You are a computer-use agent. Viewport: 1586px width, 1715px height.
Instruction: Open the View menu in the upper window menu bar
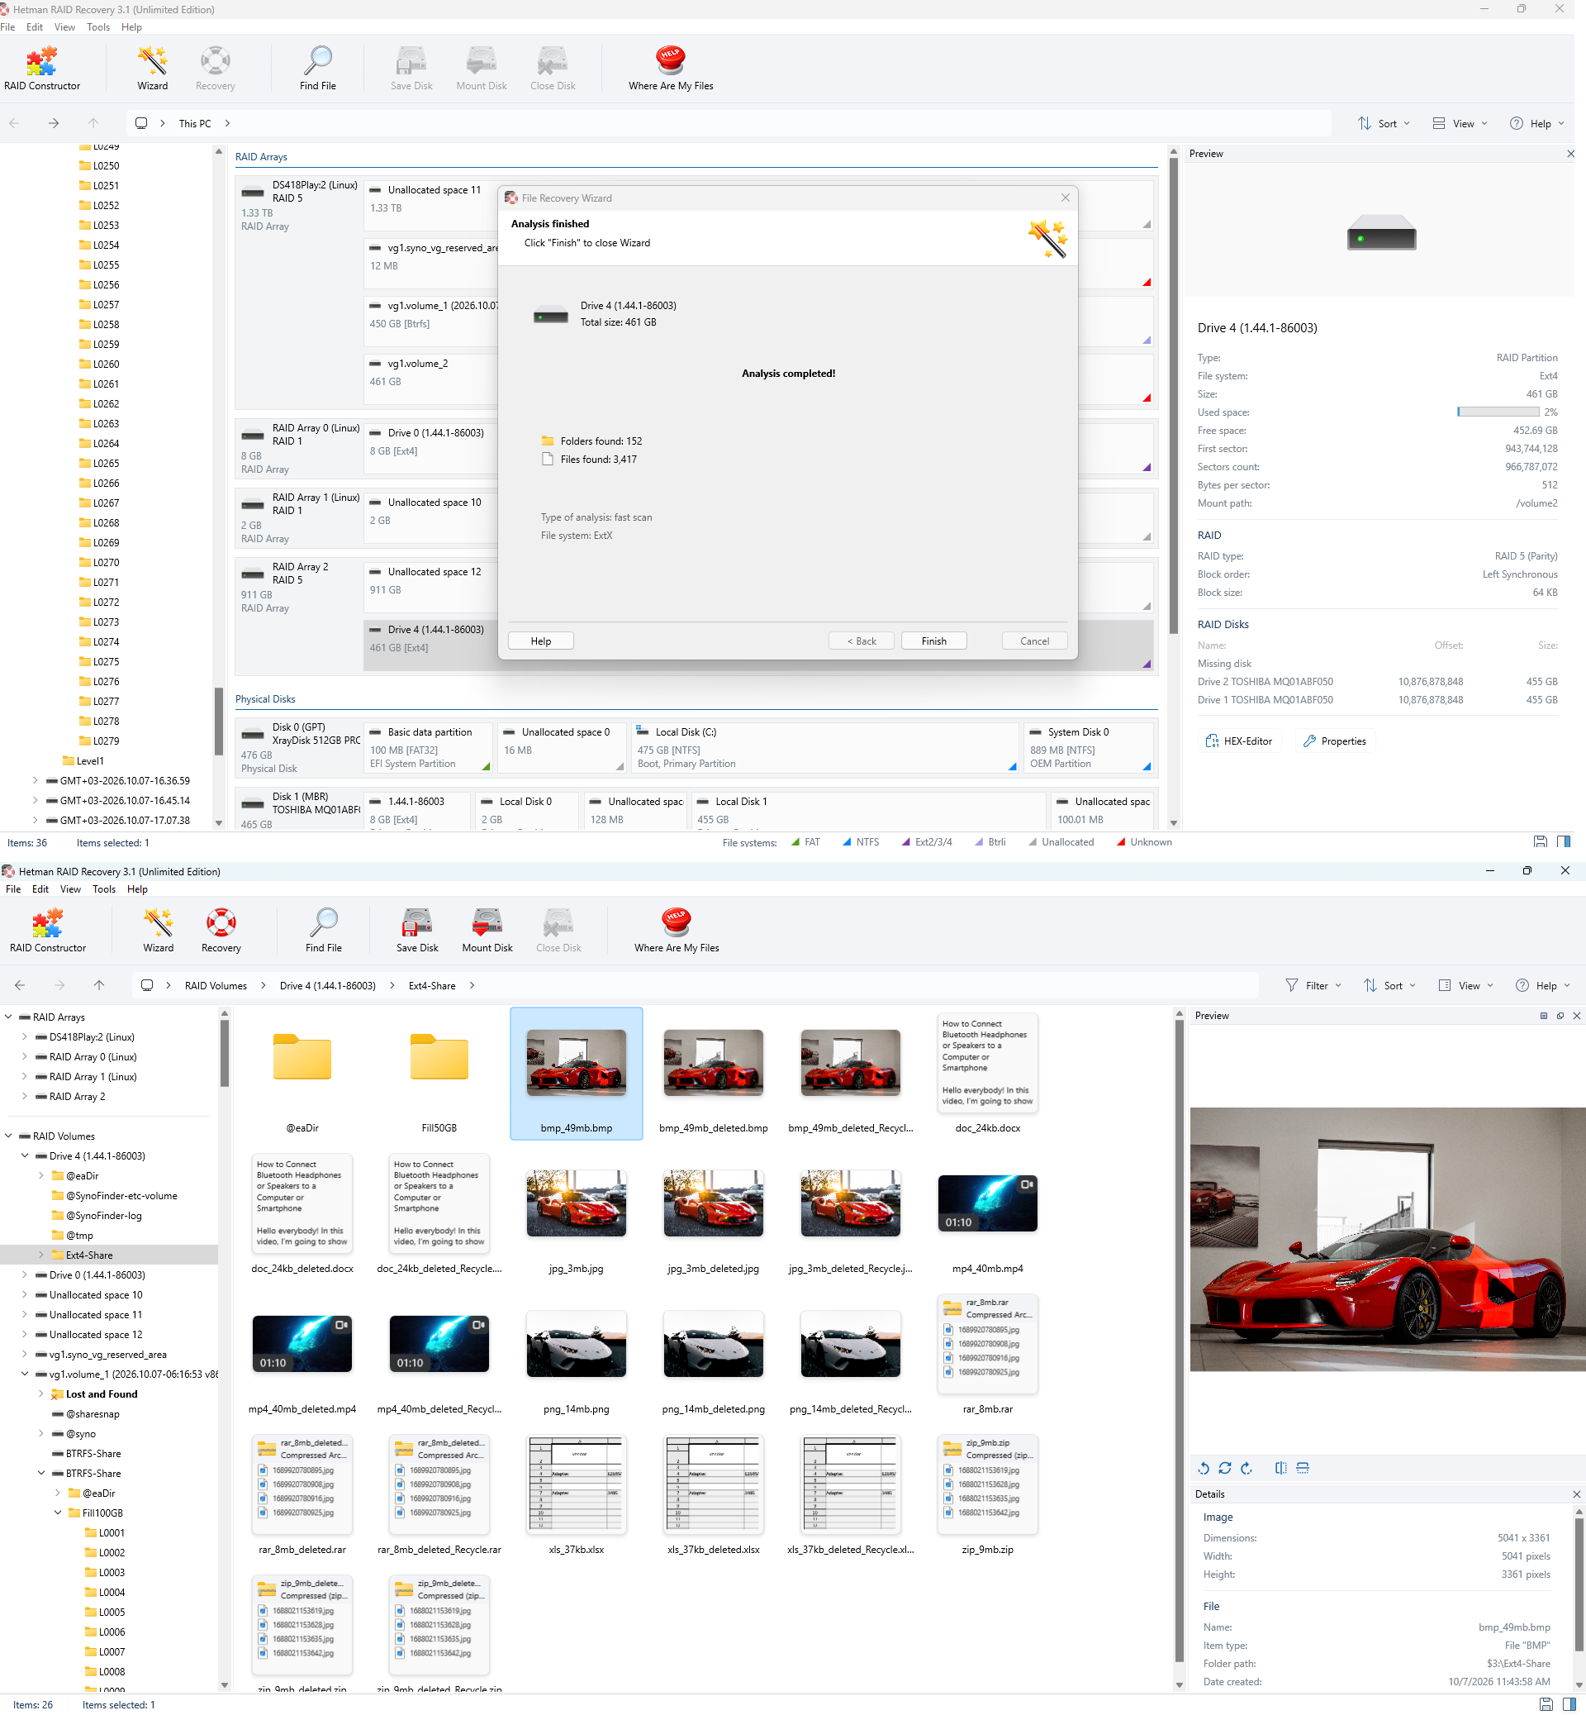click(64, 27)
